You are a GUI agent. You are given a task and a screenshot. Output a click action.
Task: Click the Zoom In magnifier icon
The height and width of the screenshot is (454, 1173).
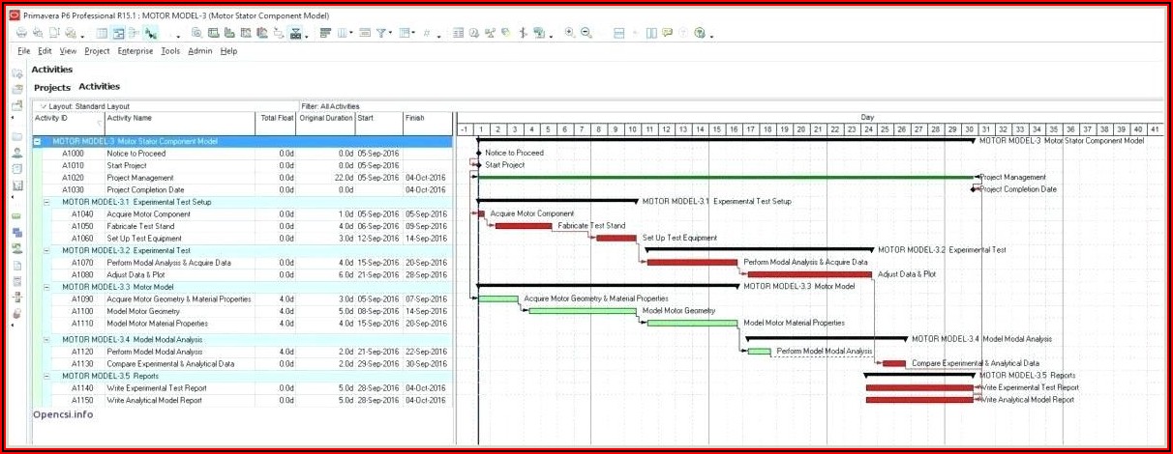[569, 33]
